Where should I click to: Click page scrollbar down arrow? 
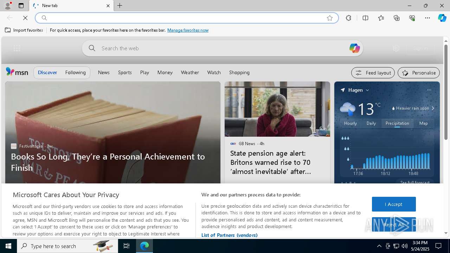(446, 233)
